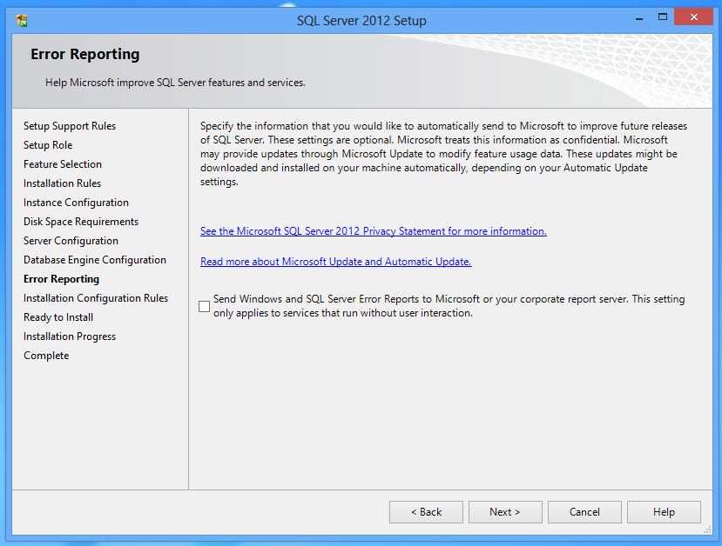This screenshot has width=722, height=546.
Task: Click the SQL Server setup title bar icon
Action: pos(21,20)
